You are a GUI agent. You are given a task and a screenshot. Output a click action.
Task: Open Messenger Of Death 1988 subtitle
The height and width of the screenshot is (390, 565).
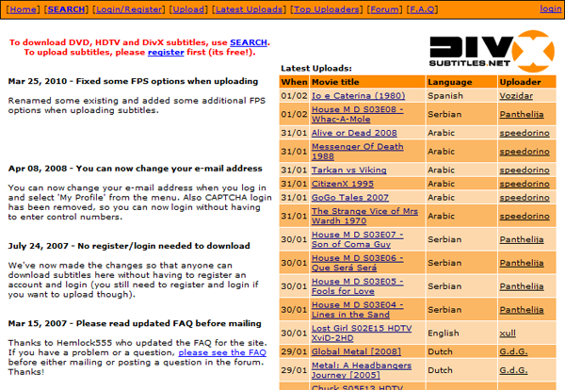click(x=358, y=152)
